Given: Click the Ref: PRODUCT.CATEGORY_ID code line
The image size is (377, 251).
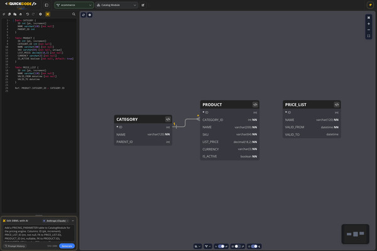Looking at the screenshot, I should 40,88.
